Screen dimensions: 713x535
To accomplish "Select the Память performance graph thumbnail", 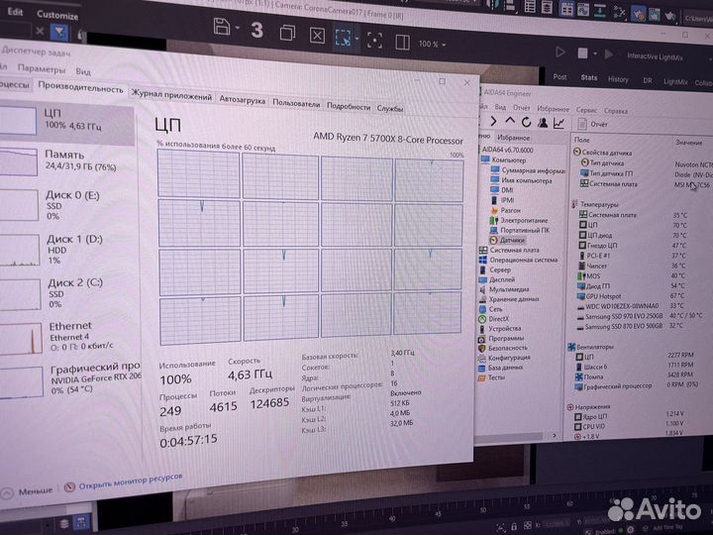I will pos(64,160).
